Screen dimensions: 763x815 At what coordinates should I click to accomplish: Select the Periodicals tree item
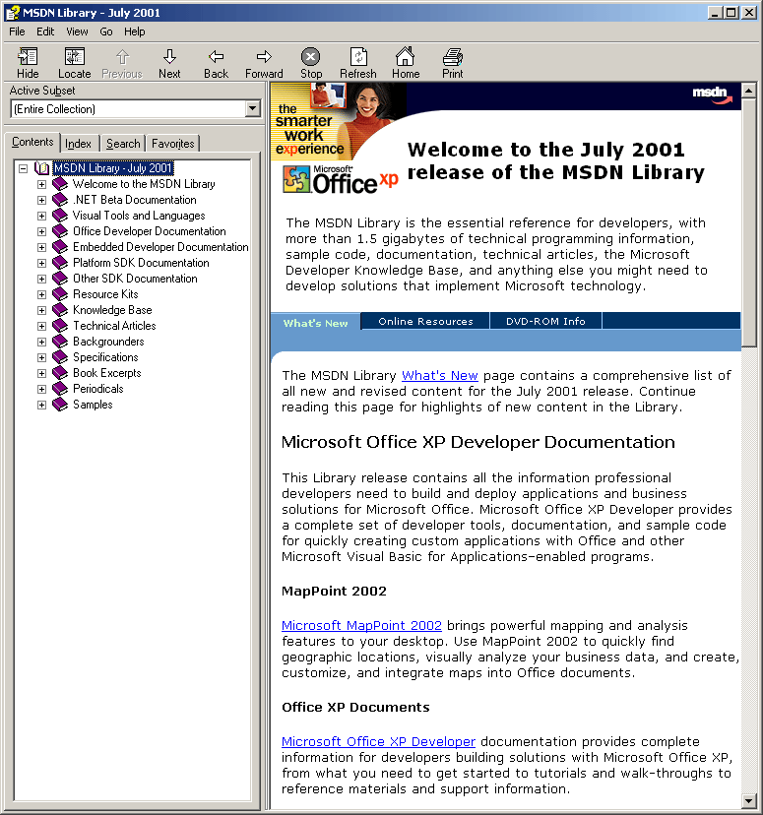tap(98, 389)
